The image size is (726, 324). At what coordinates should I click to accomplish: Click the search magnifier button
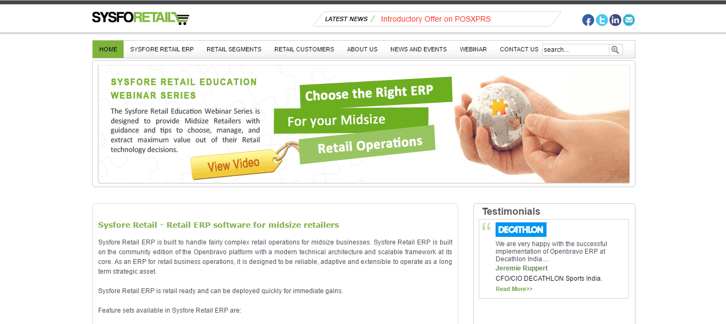point(615,50)
